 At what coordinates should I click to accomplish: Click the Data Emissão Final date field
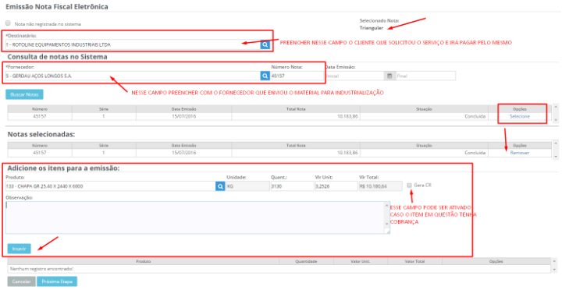(x=425, y=76)
